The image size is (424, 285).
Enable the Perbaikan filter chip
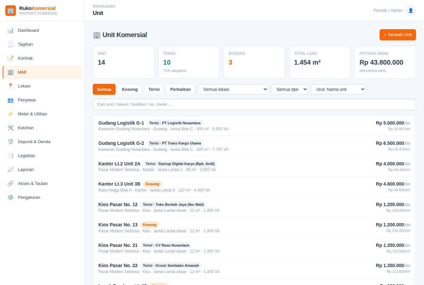point(181,89)
